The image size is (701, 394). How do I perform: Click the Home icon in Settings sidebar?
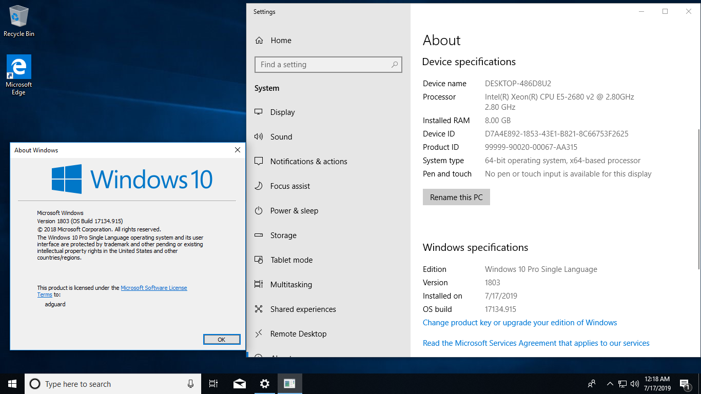click(259, 41)
